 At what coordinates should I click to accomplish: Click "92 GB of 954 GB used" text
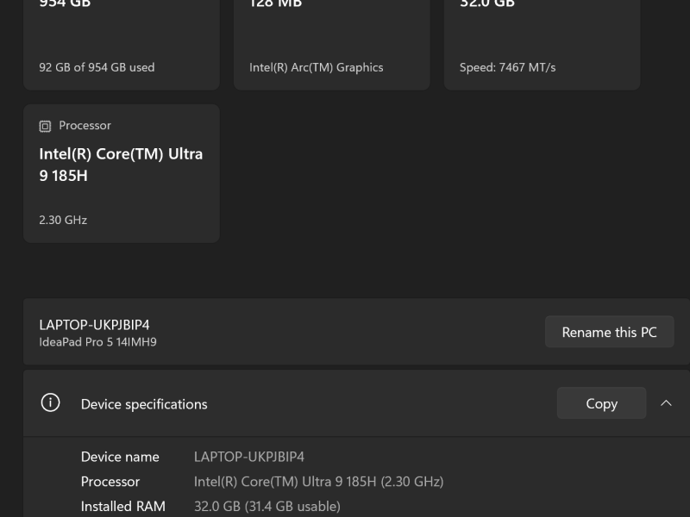[97, 67]
